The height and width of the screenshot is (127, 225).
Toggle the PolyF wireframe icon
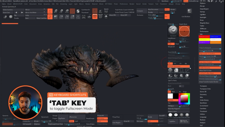[x=100, y=17]
